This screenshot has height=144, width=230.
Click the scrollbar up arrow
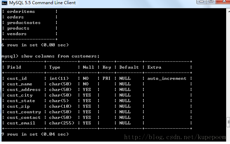(x=229, y=11)
